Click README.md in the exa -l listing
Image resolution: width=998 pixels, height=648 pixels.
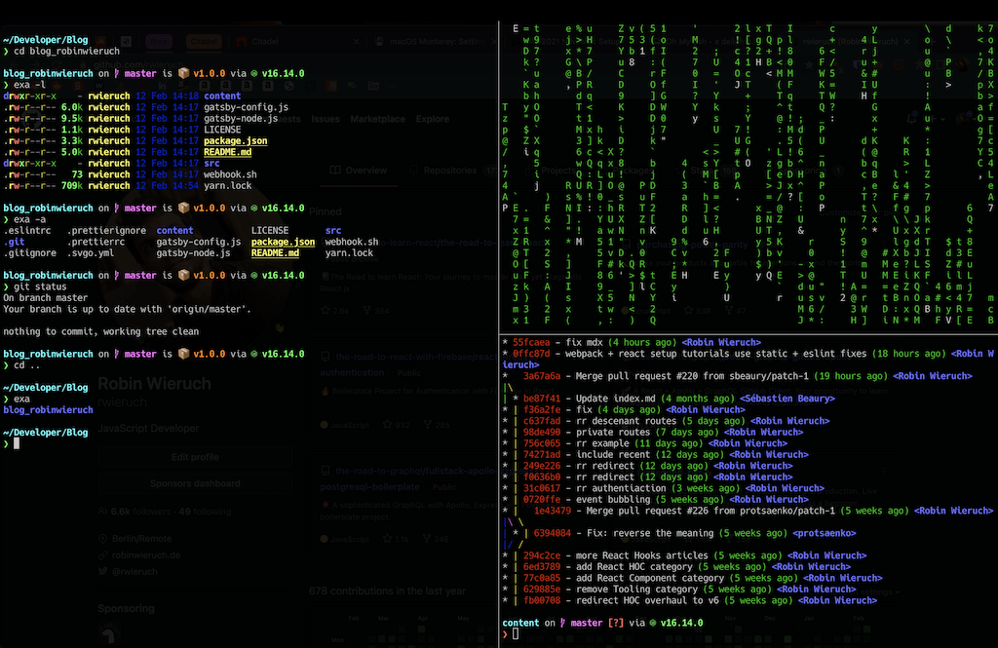[x=227, y=152]
